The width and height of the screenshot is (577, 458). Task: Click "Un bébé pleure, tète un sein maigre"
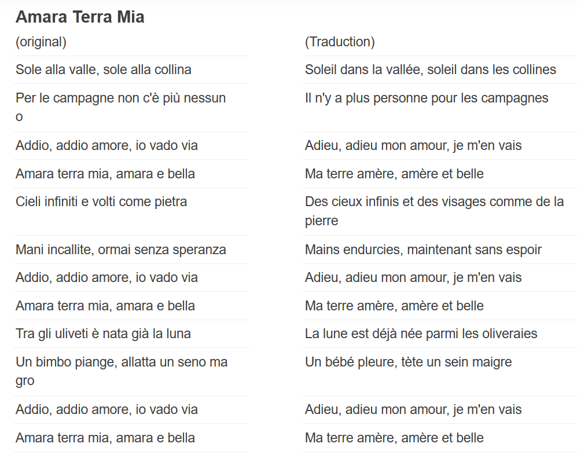click(408, 362)
